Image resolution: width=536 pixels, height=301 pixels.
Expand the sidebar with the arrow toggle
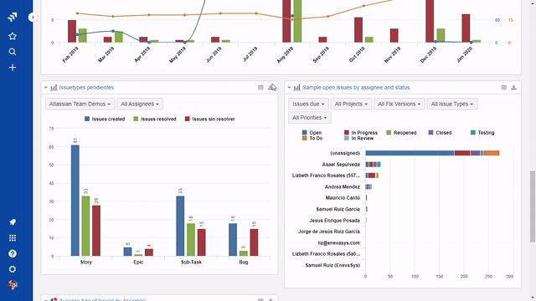click(x=33, y=17)
